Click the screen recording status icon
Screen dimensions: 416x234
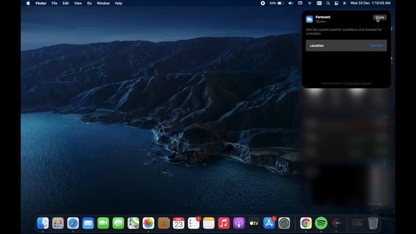tap(263, 3)
